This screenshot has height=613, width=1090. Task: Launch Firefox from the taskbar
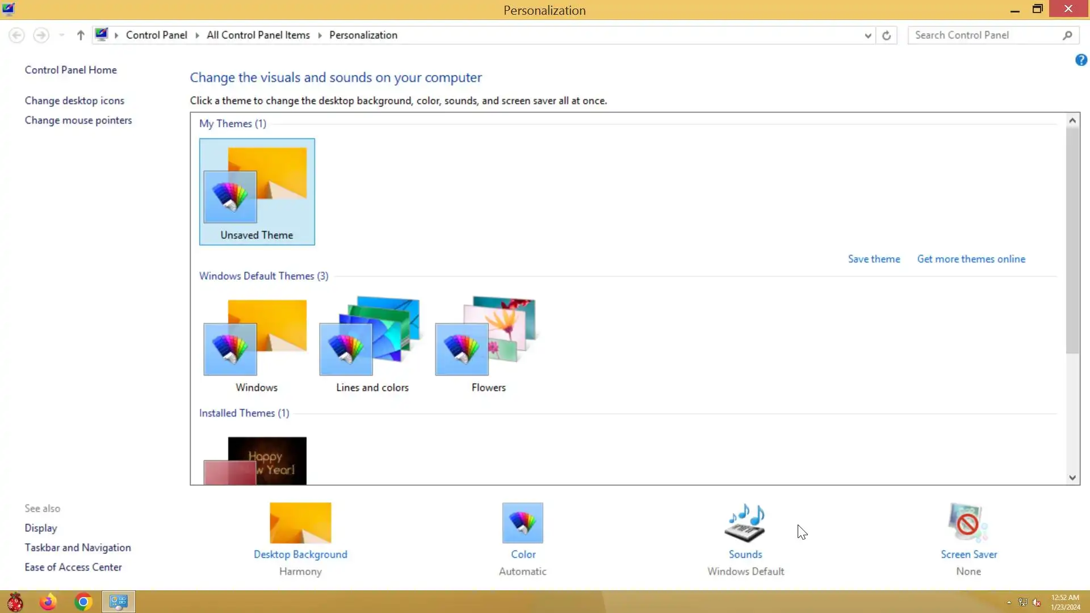(48, 602)
